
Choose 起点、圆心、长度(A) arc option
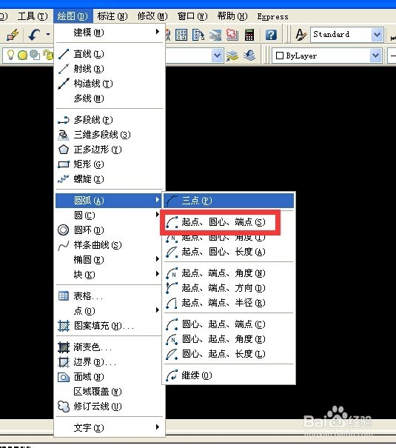[x=229, y=252]
